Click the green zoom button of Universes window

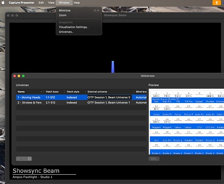tap(23, 76)
